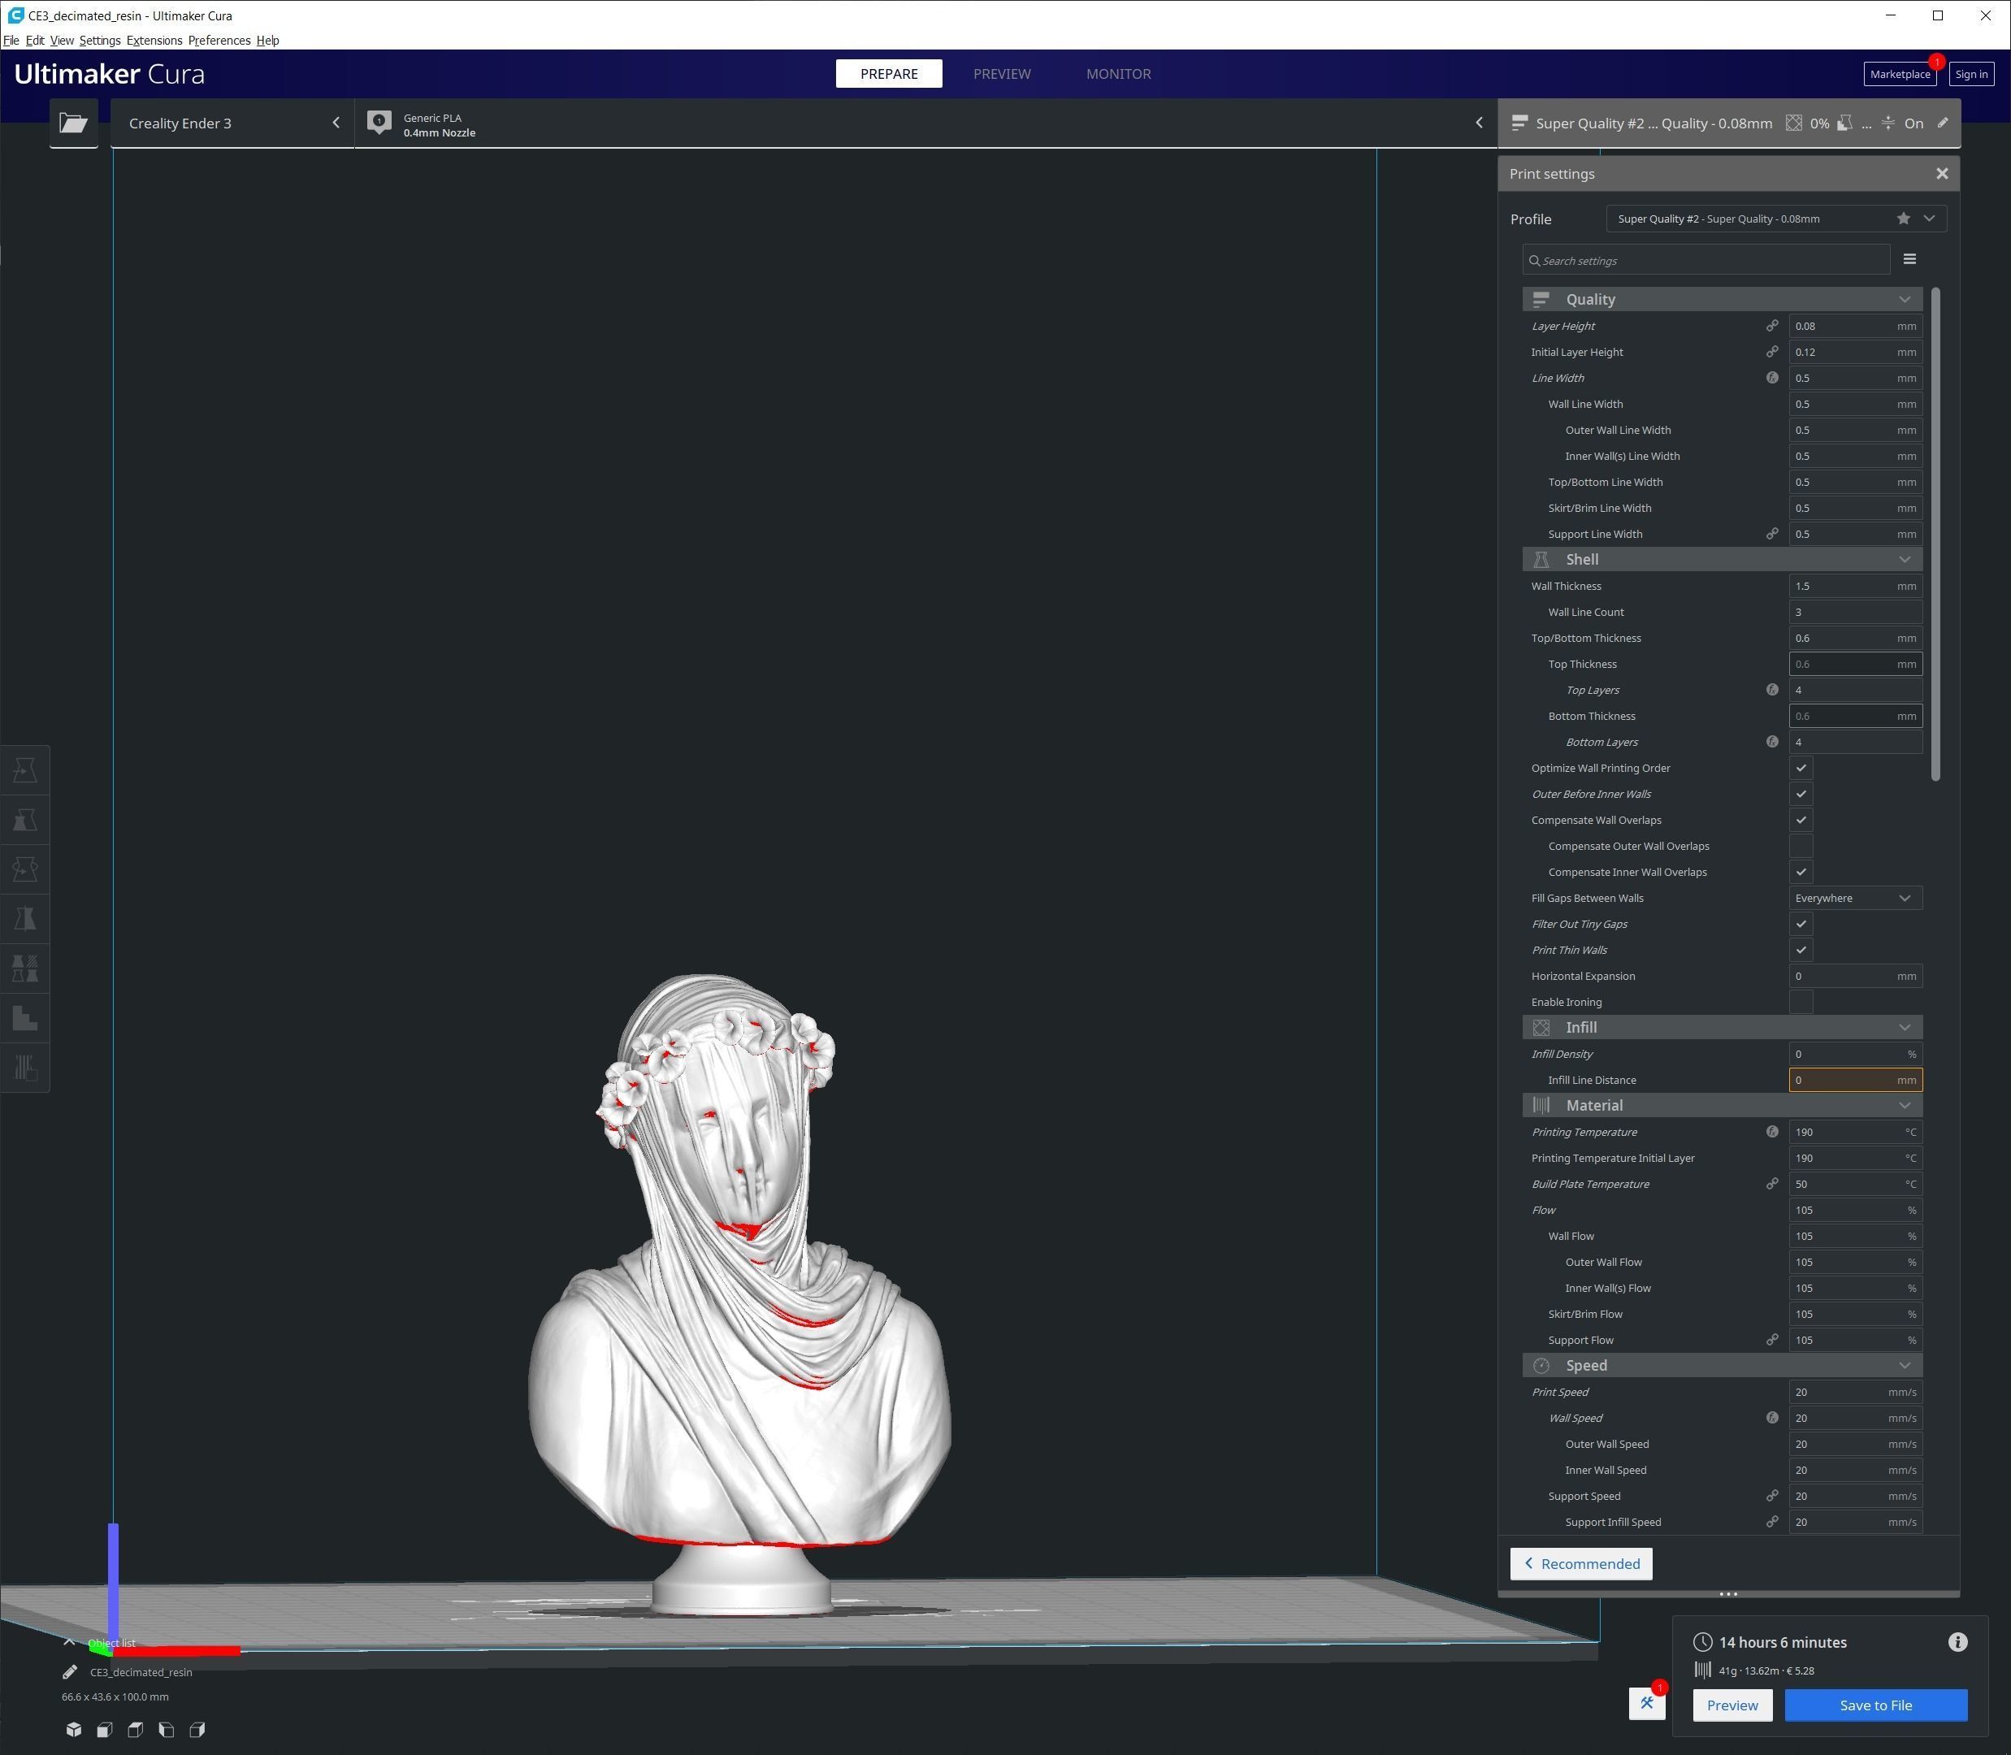Click the Infill Density value field
The image size is (2011, 1755).
(1855, 1054)
